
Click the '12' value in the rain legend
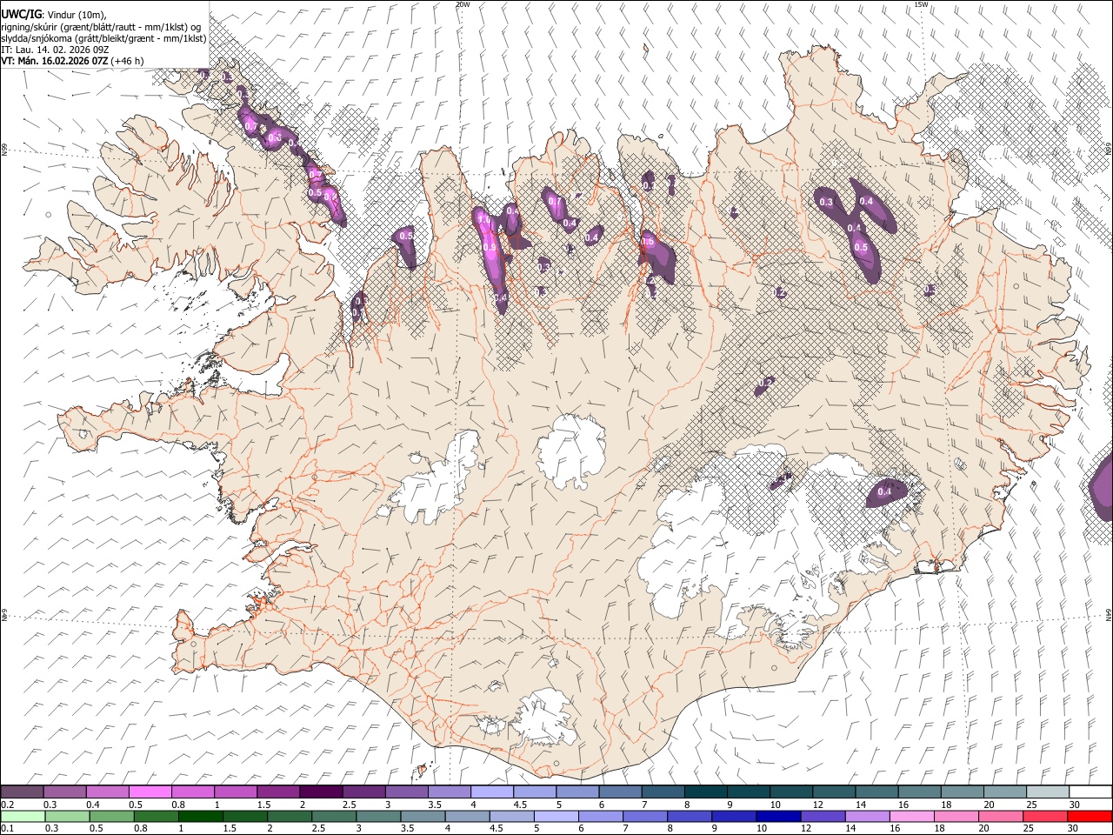806,829
